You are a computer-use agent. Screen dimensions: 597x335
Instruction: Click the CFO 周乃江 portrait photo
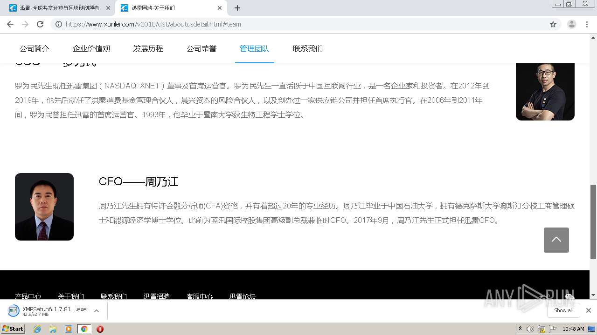(x=44, y=207)
